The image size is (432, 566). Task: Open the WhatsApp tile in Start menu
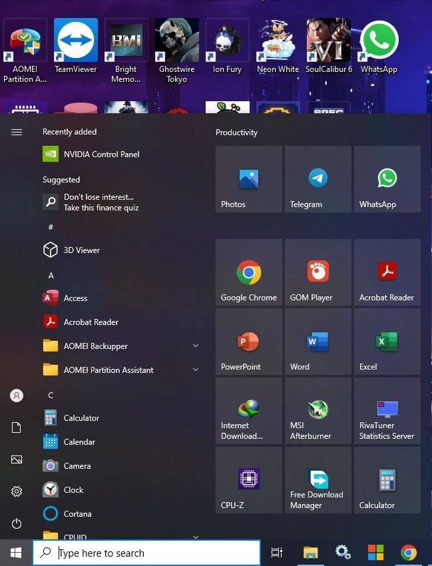point(387,179)
